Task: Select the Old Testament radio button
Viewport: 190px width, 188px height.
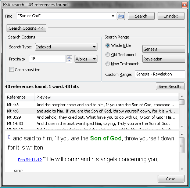Action: 108,55
